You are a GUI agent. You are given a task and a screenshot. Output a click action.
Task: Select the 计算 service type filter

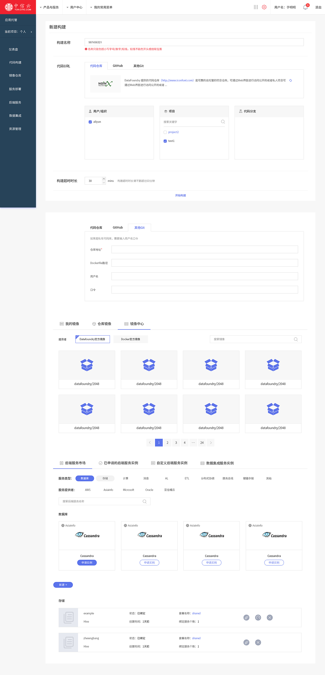(x=126, y=478)
